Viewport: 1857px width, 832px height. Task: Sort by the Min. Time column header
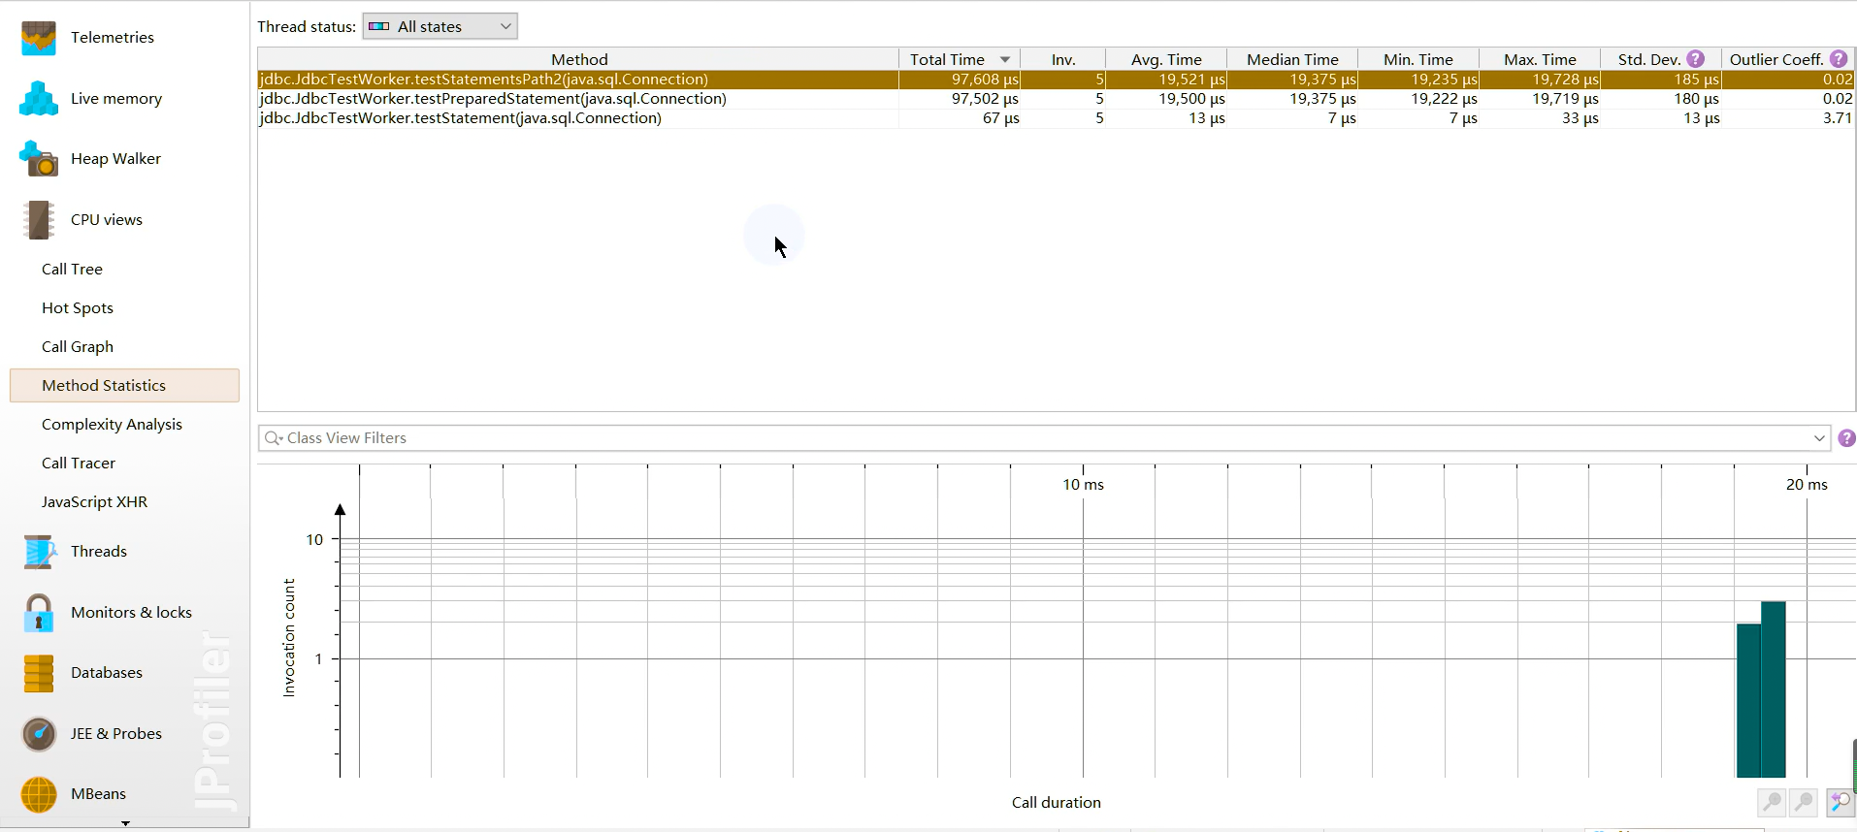coord(1417,59)
